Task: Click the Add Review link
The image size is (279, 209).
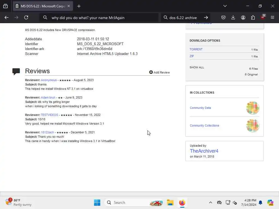Action: (159, 72)
